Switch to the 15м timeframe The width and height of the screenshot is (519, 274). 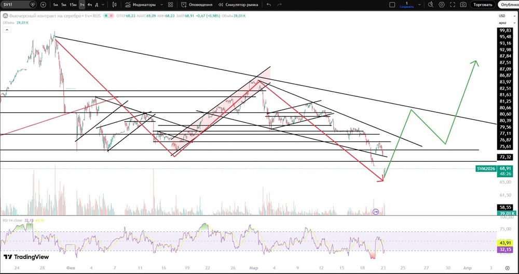click(x=73, y=5)
